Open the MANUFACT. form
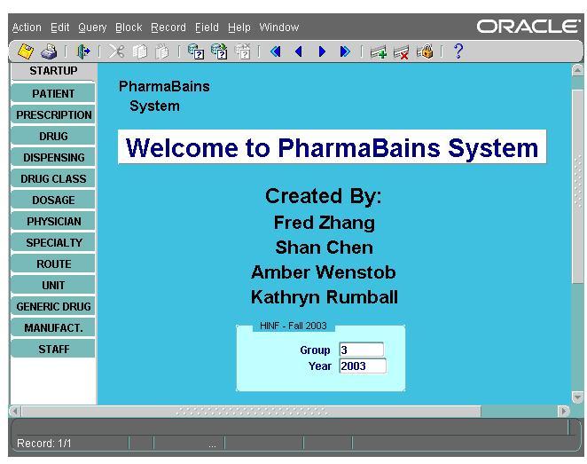 point(53,328)
